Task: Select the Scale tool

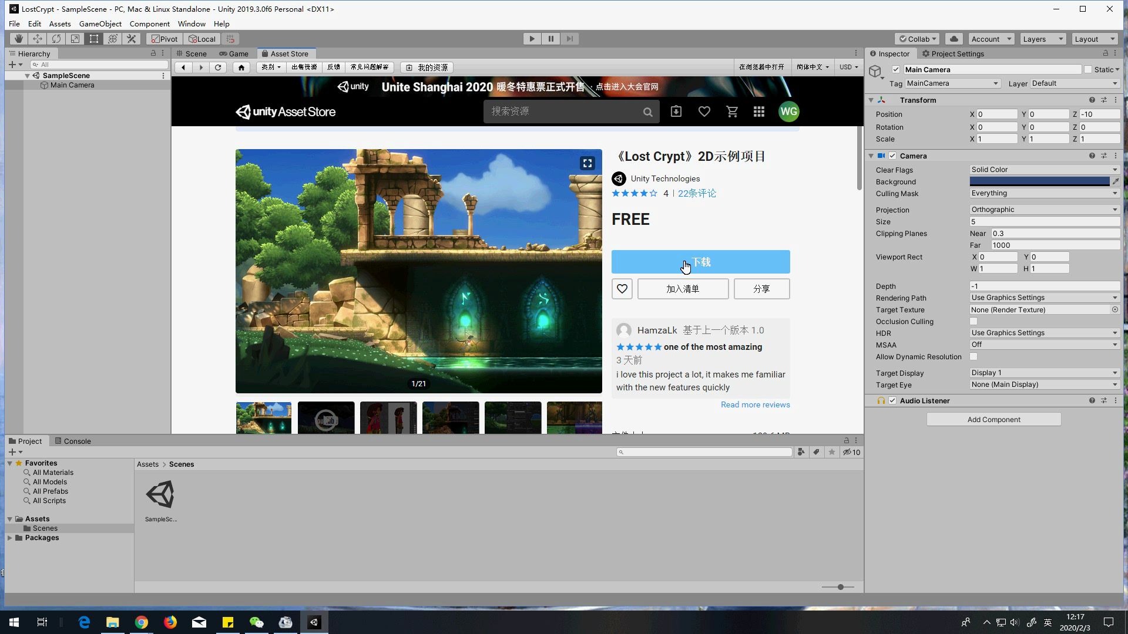Action: [75, 39]
